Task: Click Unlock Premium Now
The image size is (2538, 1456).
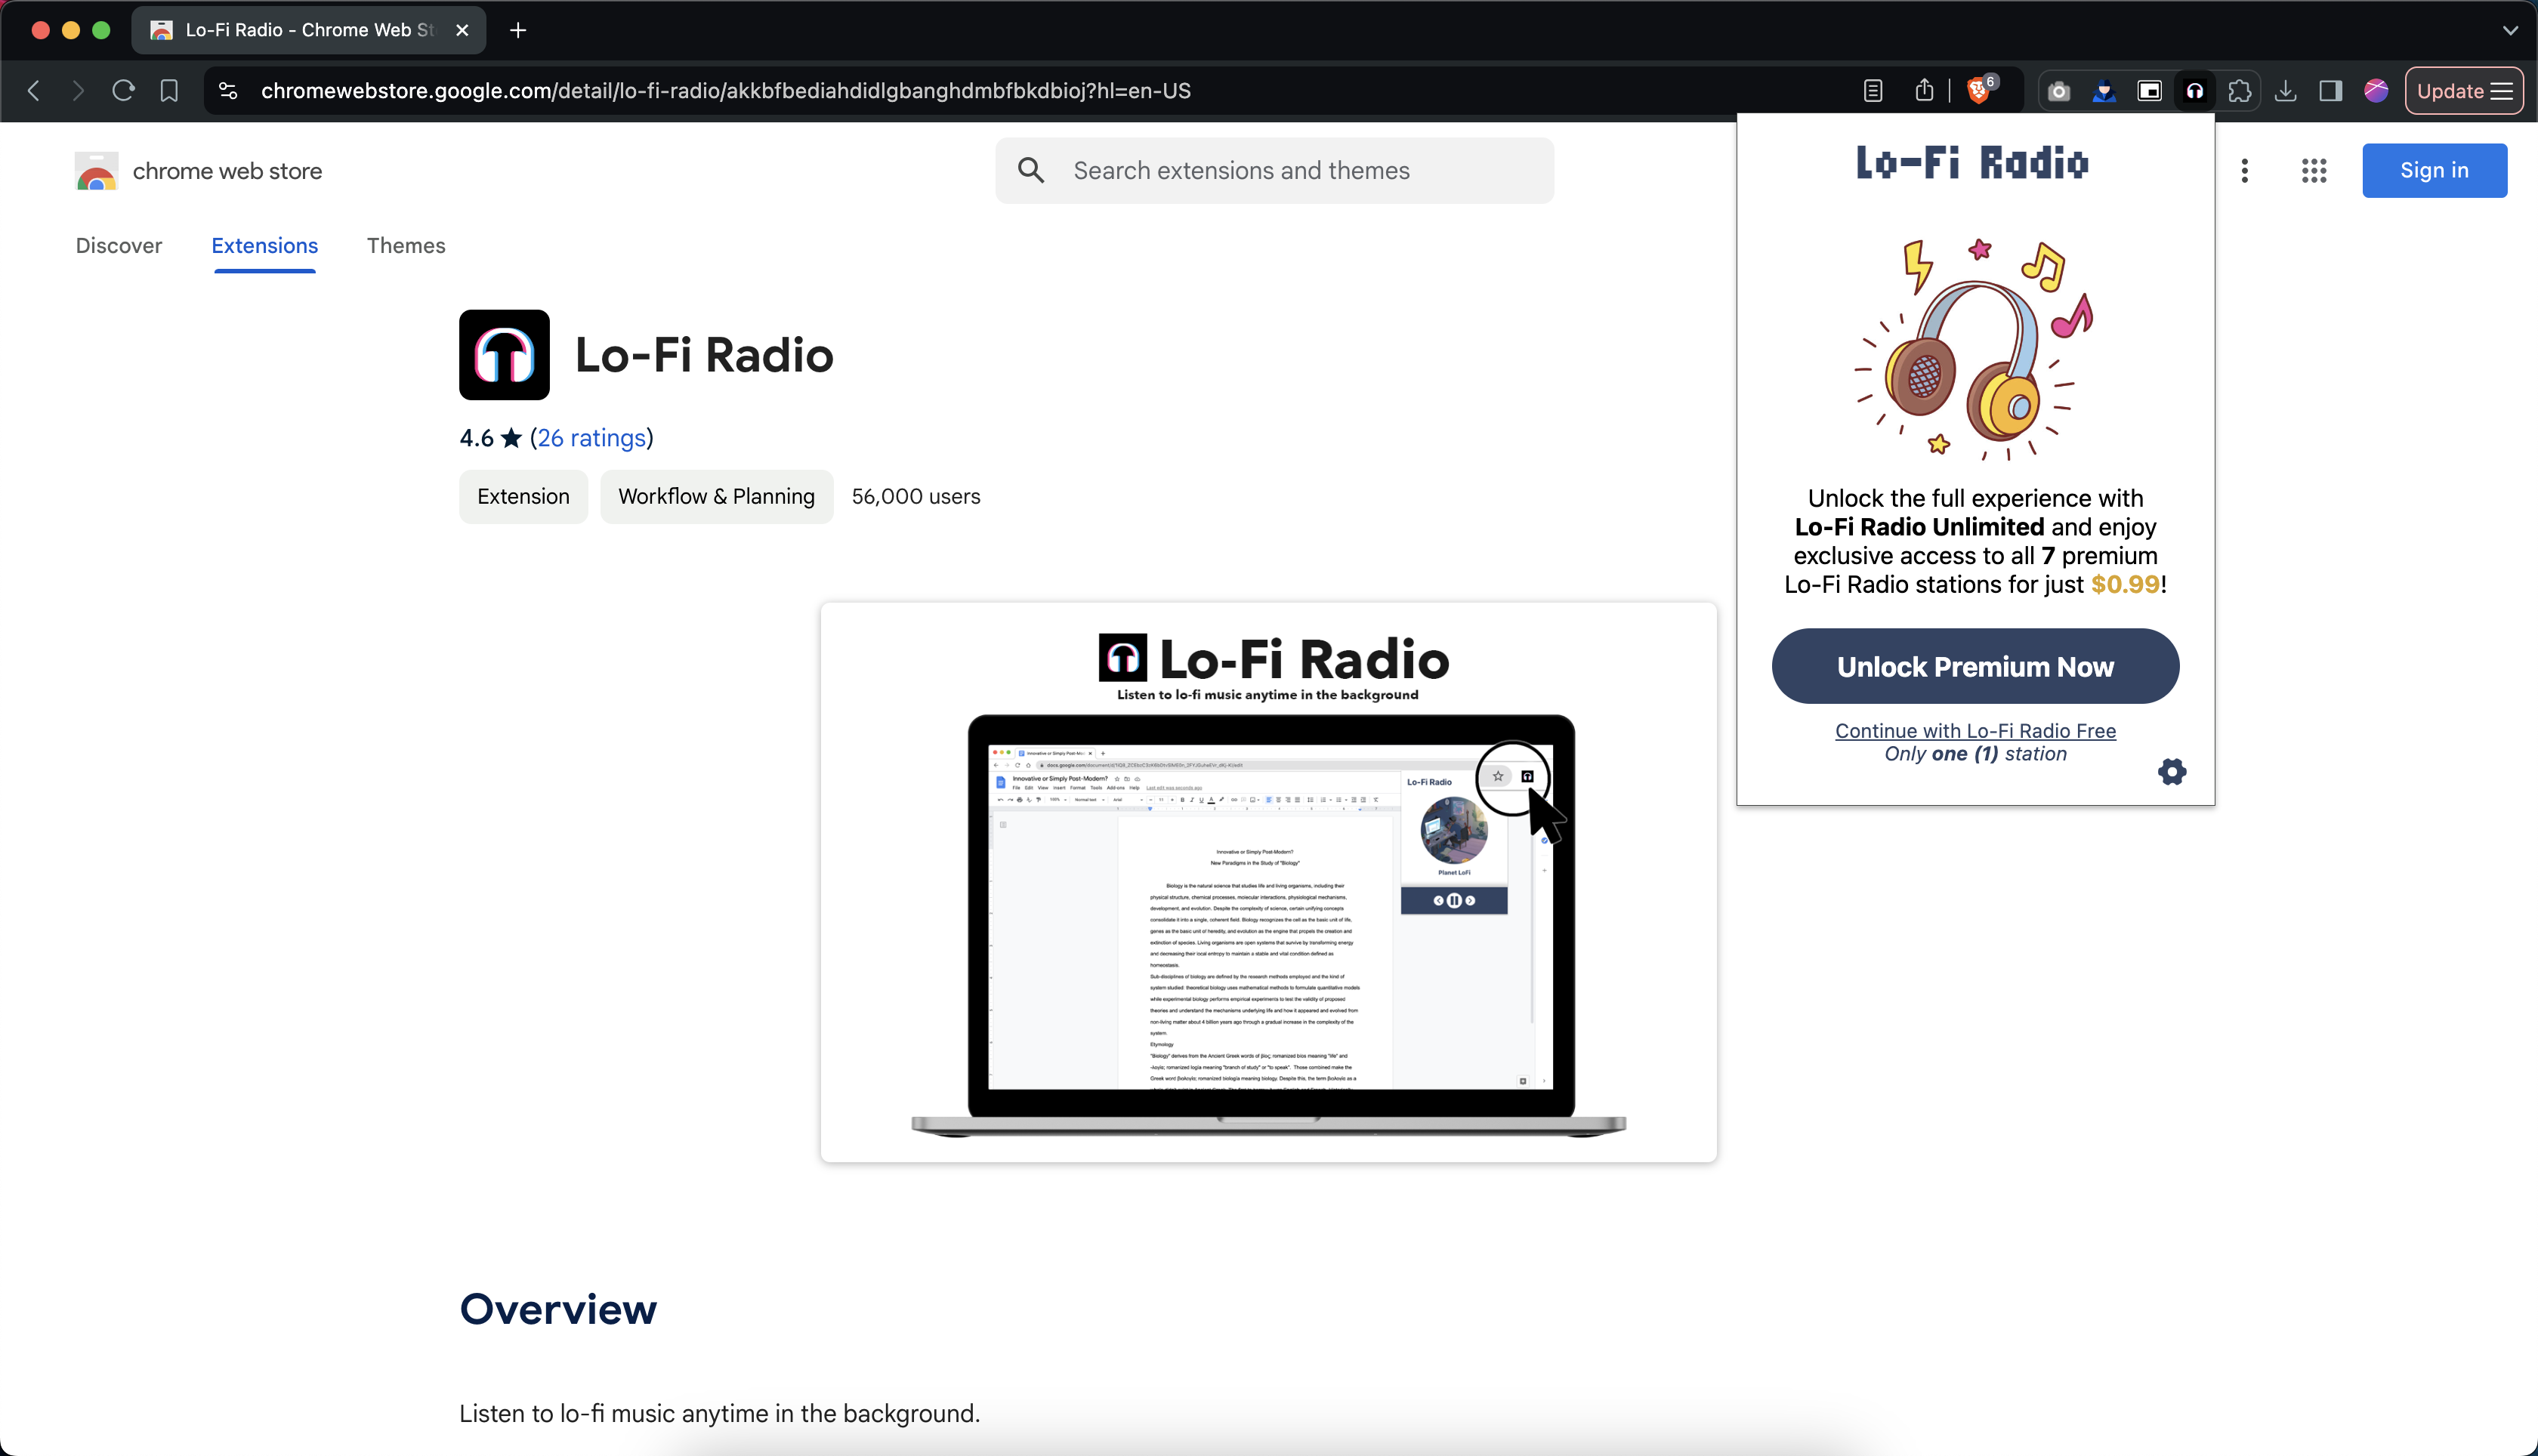Action: (1975, 666)
